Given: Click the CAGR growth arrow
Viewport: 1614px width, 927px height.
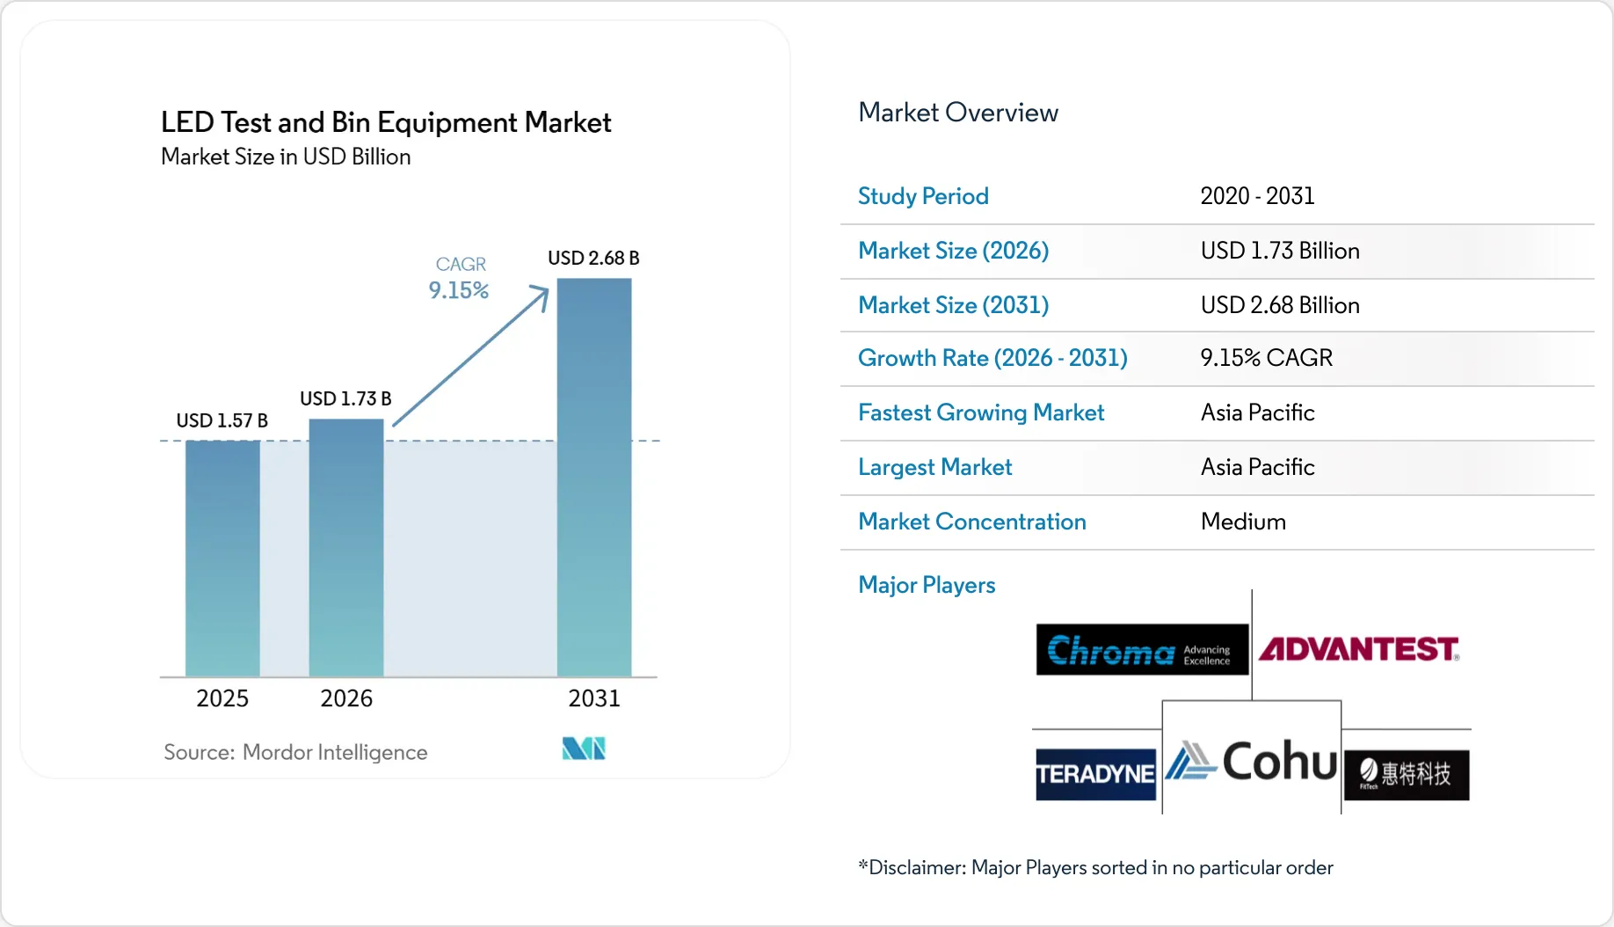Looking at the screenshot, I should click(x=471, y=355).
